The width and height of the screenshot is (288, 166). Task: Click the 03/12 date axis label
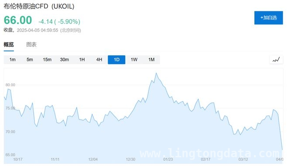tap(243, 159)
